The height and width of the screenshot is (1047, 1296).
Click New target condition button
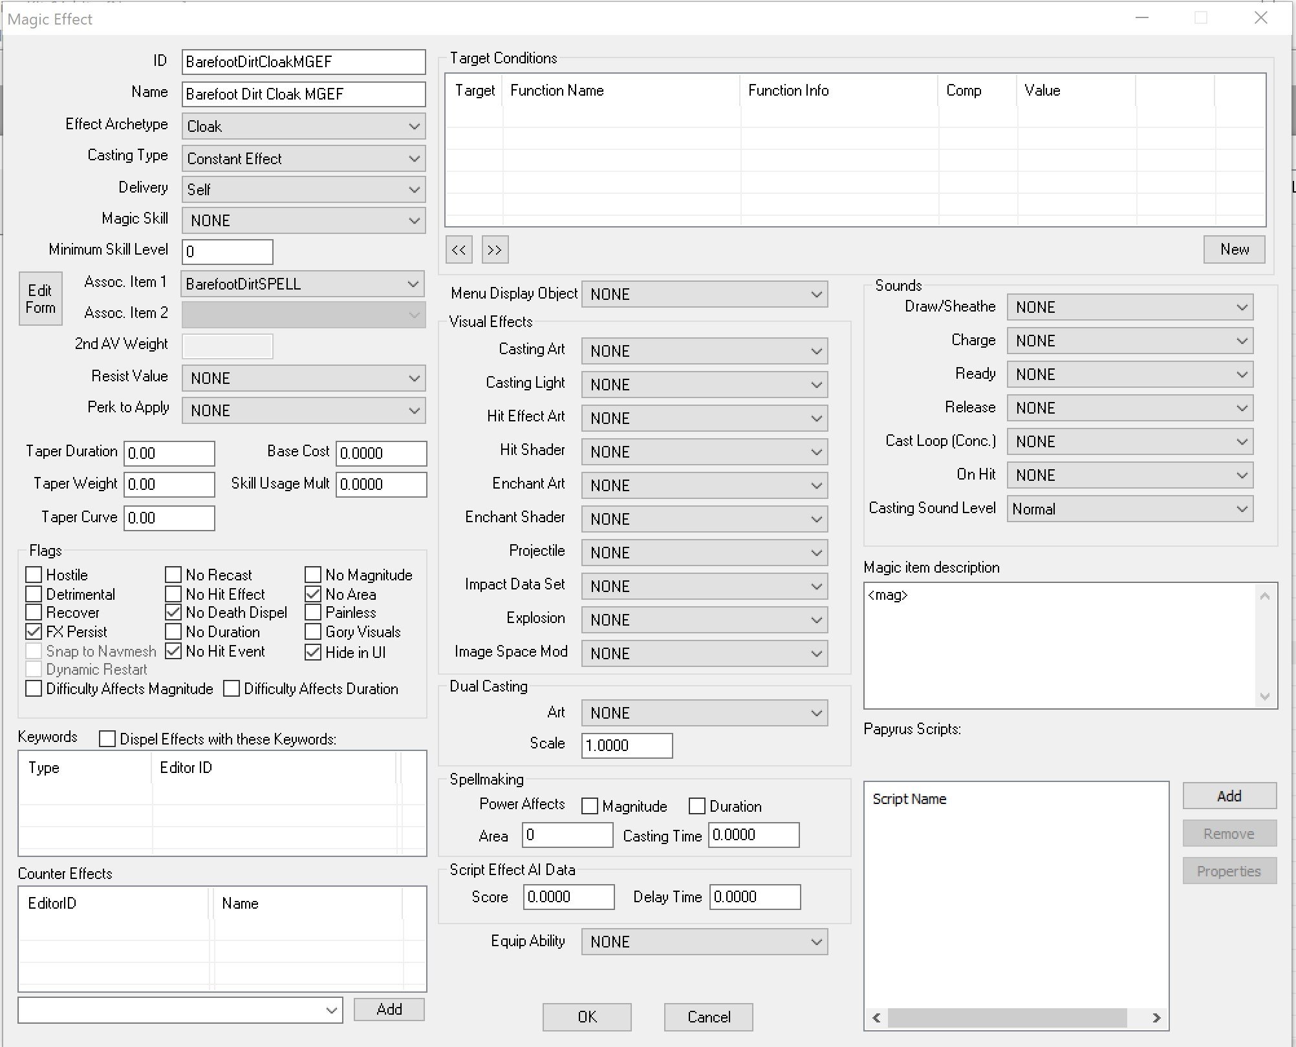(x=1234, y=249)
